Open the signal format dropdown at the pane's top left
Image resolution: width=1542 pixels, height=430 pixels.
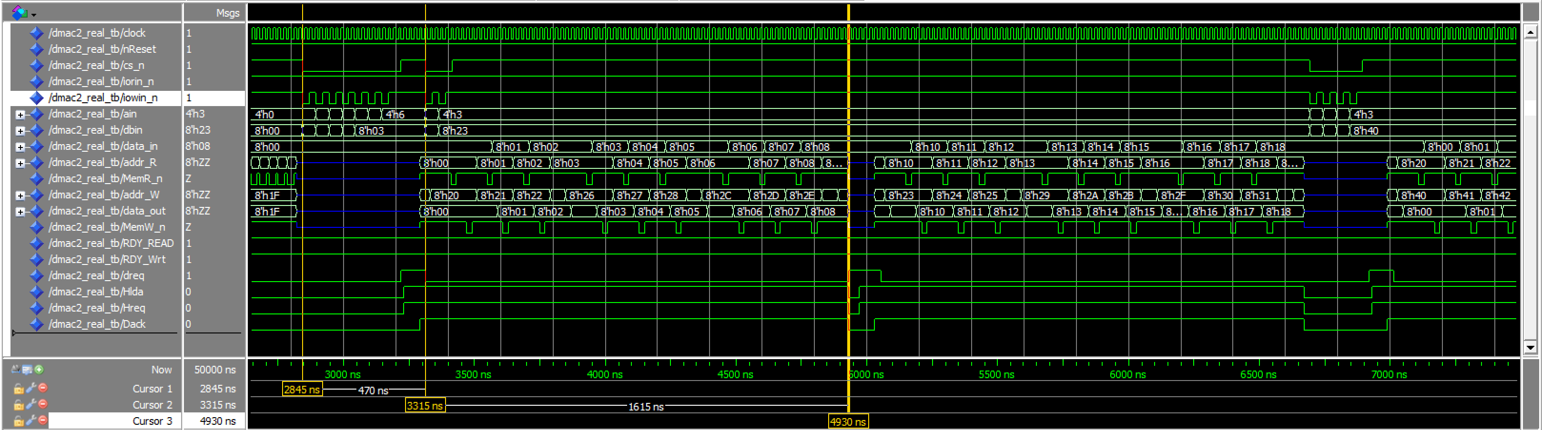click(x=24, y=12)
